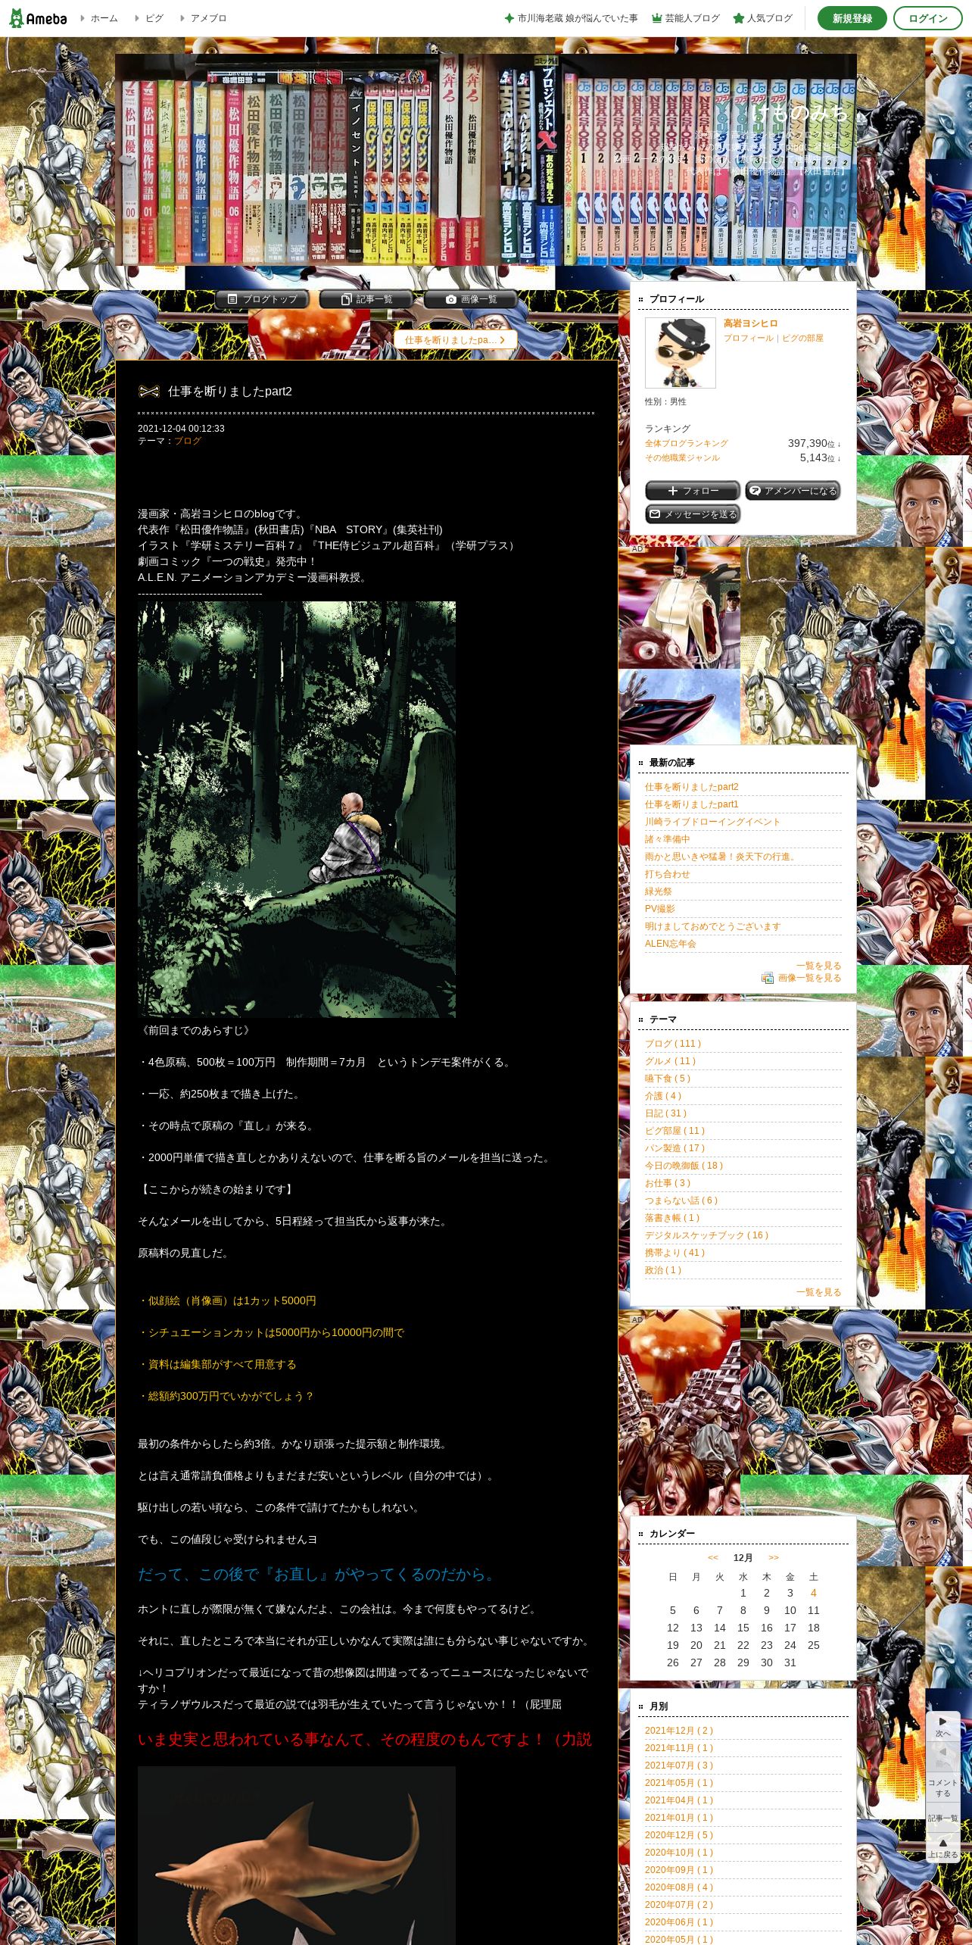Select calendar date 4
Image resolution: width=972 pixels, height=1945 pixels.
814,1593
